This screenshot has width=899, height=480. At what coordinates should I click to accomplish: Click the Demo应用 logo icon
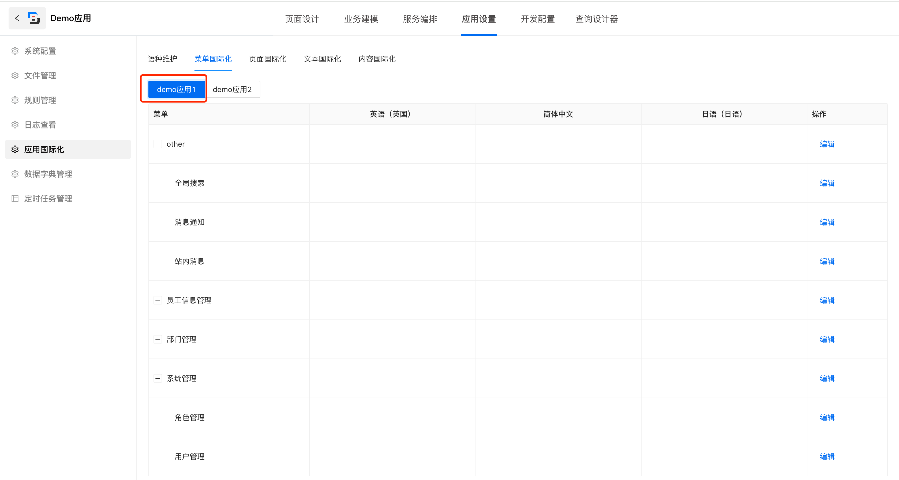point(34,18)
